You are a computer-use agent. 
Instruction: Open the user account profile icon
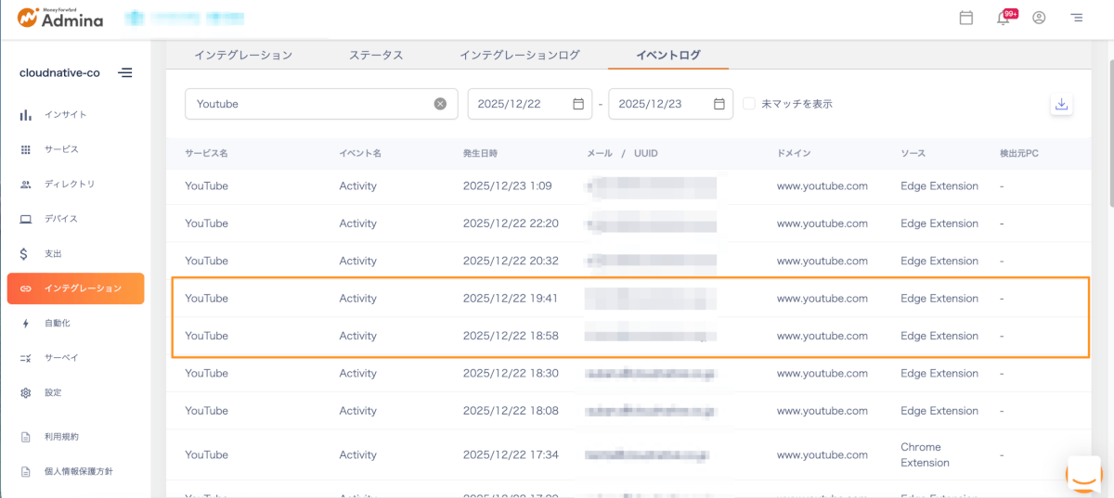click(1039, 18)
